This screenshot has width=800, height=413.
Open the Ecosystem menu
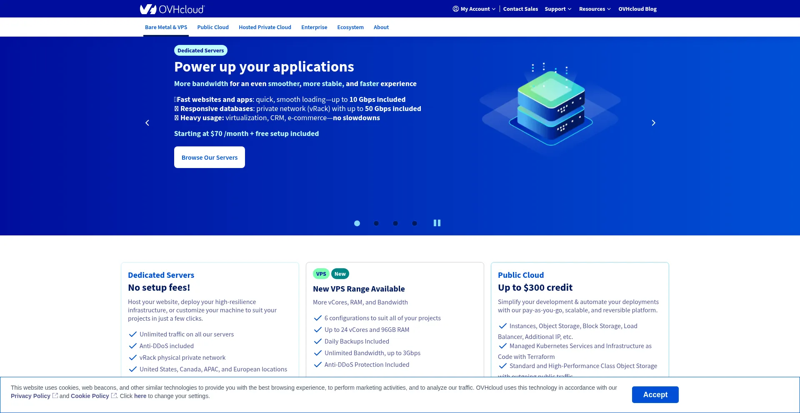[350, 27]
